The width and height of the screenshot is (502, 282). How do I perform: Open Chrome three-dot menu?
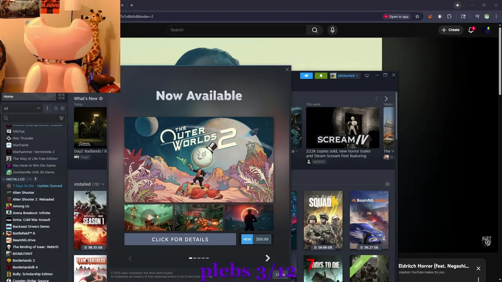click(496, 16)
